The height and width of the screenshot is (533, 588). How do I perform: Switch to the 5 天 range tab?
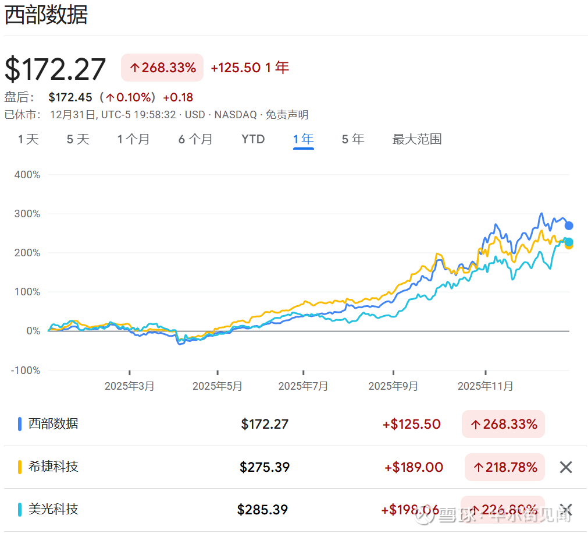click(78, 139)
